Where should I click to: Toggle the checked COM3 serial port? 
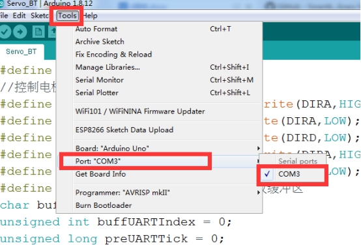click(293, 174)
